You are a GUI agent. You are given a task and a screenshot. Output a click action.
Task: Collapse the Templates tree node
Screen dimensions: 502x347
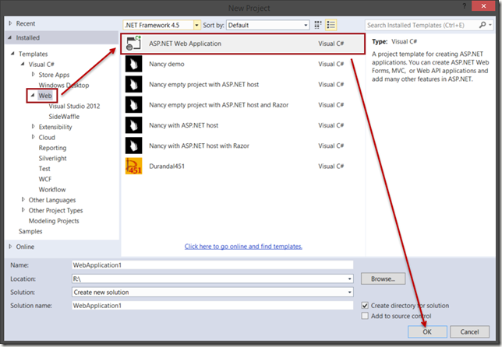(12, 54)
